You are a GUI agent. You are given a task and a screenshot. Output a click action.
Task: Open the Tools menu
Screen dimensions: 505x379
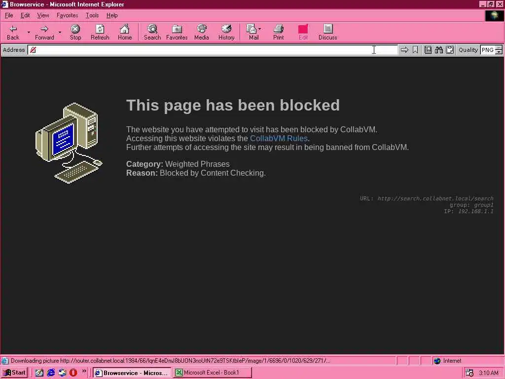tap(92, 15)
